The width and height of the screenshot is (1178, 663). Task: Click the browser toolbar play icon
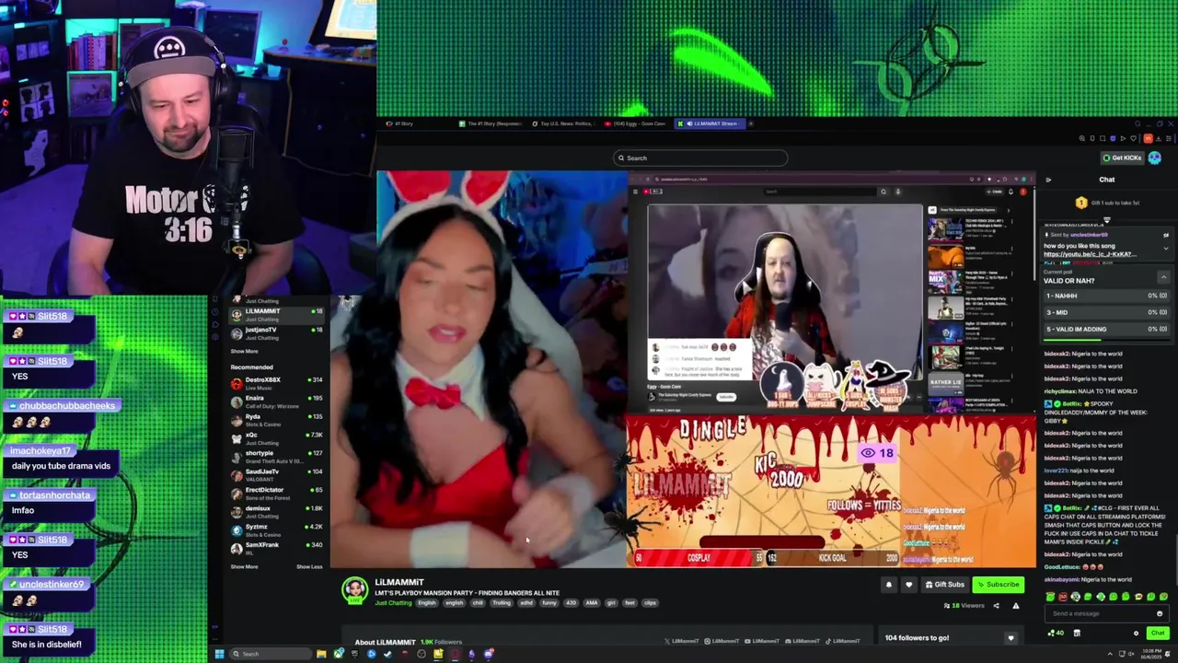1123,138
